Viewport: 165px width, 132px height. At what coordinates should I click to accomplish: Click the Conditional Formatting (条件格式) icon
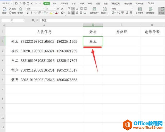pos(140,9)
